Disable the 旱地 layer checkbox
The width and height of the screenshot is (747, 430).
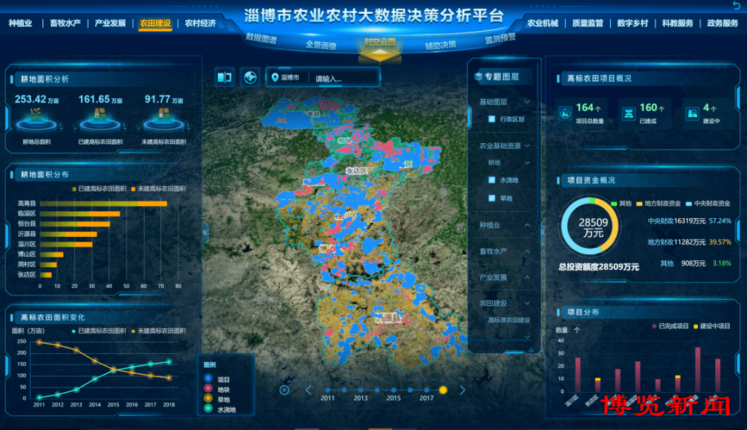(491, 199)
